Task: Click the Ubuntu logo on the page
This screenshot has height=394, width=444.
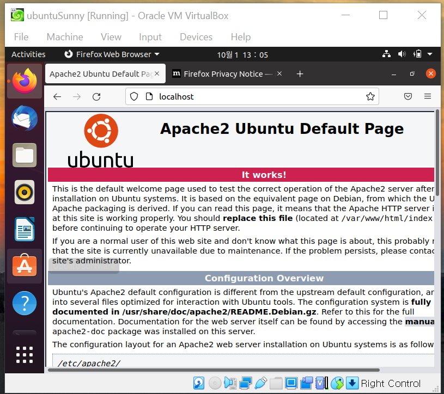Action: click(101, 140)
